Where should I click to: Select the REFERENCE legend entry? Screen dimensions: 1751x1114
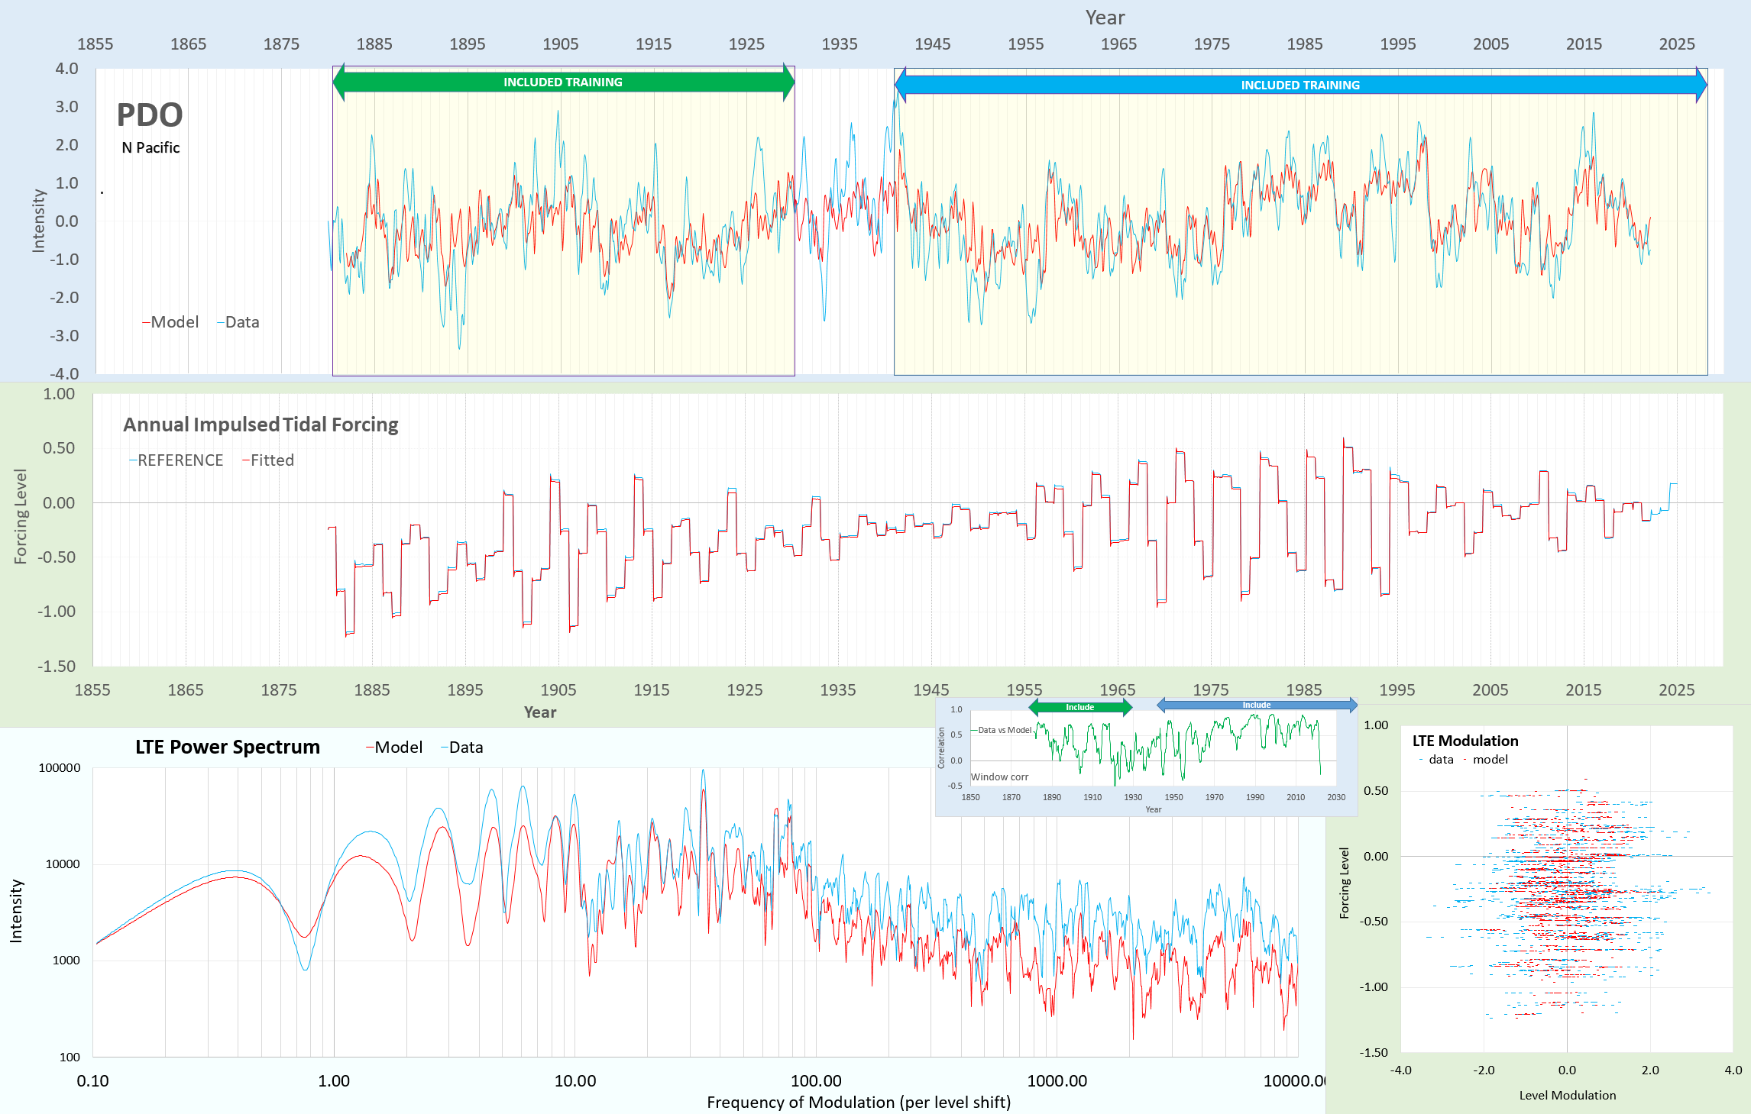[x=179, y=460]
